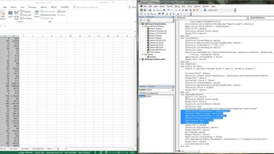
Task: Click the Excel zoom slider handle
Action: tap(119, 152)
